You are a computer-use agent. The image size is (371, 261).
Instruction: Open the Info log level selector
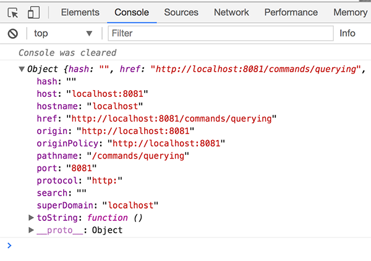point(348,33)
